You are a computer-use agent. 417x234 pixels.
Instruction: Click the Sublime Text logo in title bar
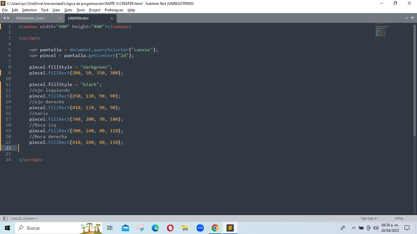click(x=3, y=4)
